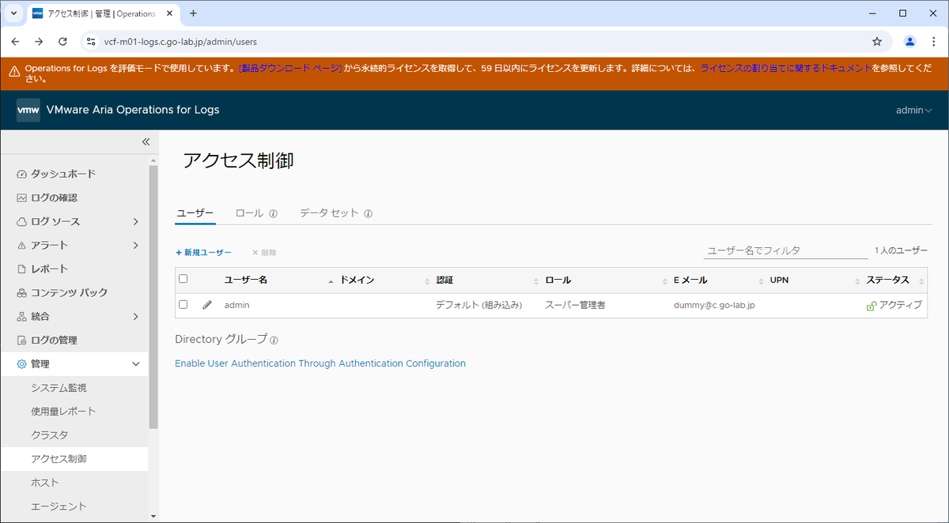Image resolution: width=949 pixels, height=523 pixels.
Task: Click the site information icon in address bar
Action: (x=91, y=41)
